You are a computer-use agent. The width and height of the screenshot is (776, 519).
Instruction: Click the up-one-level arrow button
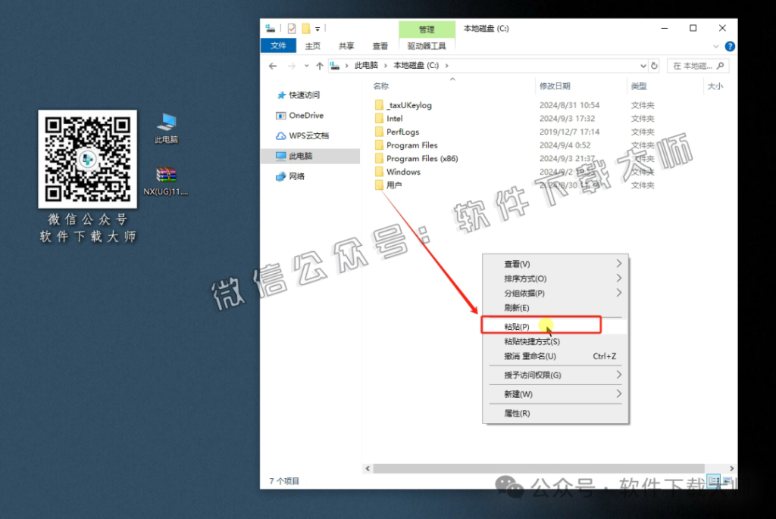point(318,65)
